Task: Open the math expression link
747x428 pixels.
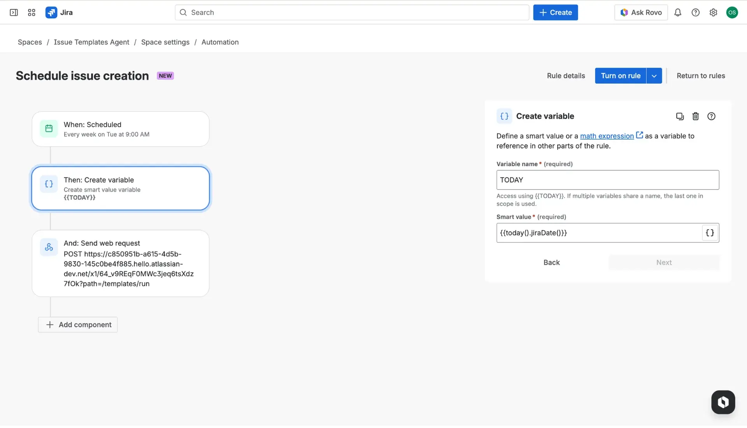Action: (x=607, y=136)
